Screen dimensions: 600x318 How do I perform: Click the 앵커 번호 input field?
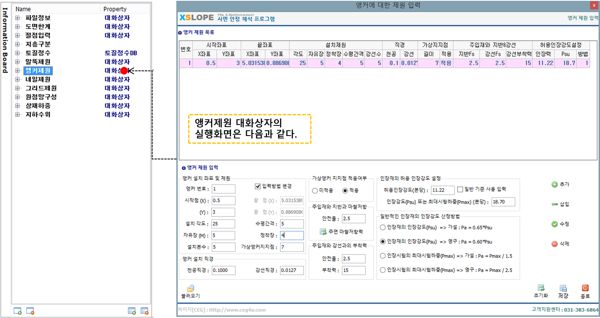click(223, 189)
